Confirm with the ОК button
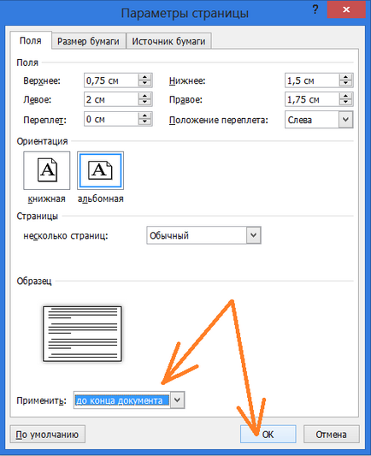This screenshot has height=456, width=371. [x=268, y=435]
